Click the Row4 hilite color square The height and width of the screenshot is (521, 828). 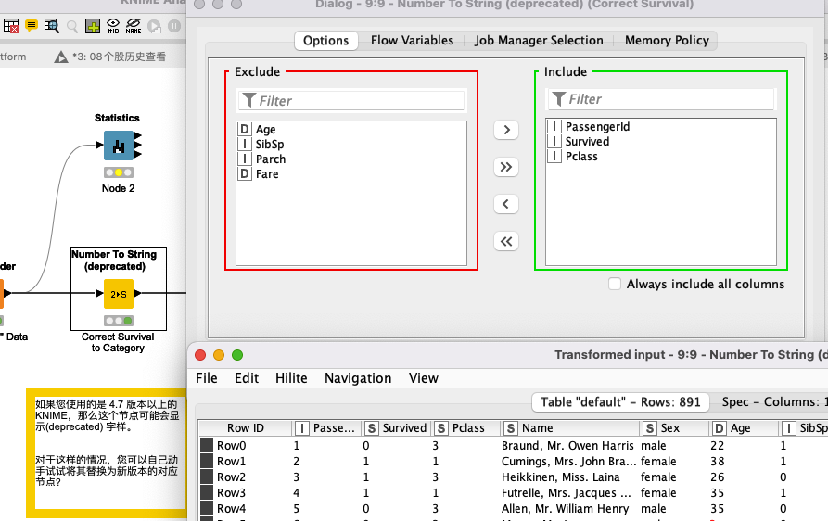[x=207, y=509]
